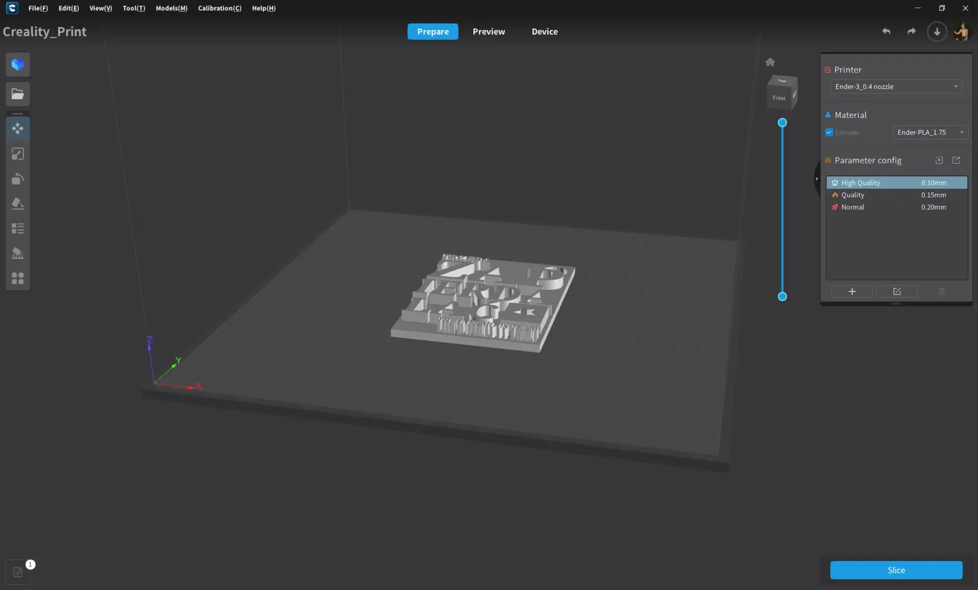Edit the selected parameter profile

point(897,291)
